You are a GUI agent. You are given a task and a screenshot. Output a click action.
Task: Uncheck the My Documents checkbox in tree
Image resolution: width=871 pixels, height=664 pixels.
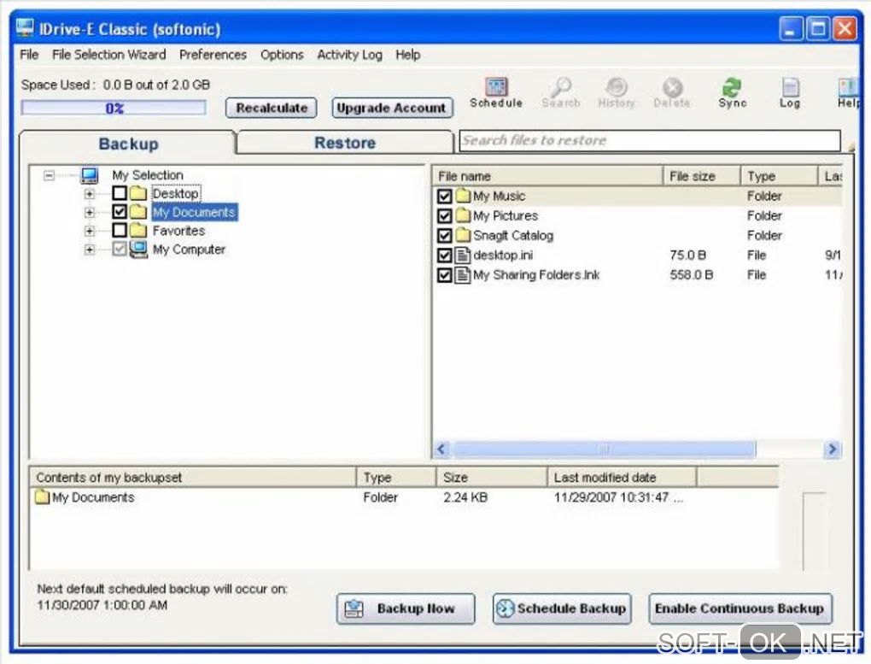pos(119,212)
